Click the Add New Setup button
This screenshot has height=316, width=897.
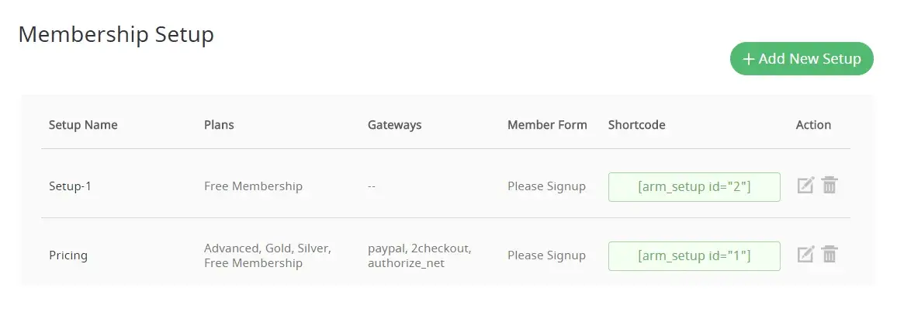(802, 59)
